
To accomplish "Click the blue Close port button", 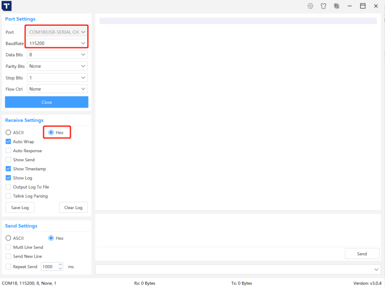I will [x=47, y=102].
